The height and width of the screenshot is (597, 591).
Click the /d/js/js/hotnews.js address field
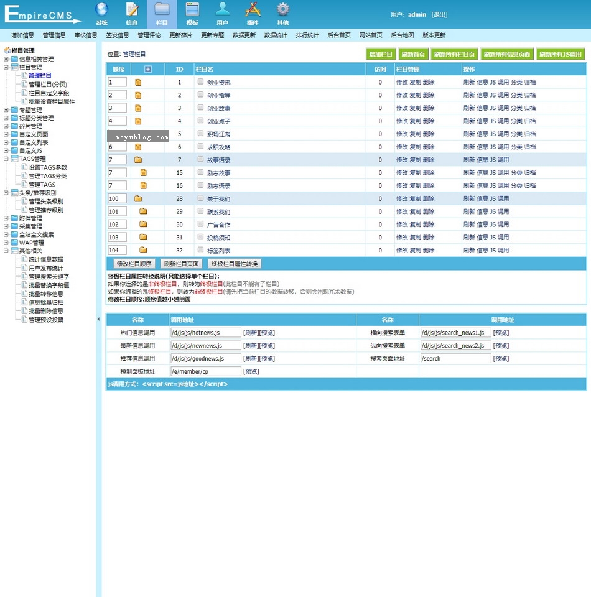(x=206, y=333)
